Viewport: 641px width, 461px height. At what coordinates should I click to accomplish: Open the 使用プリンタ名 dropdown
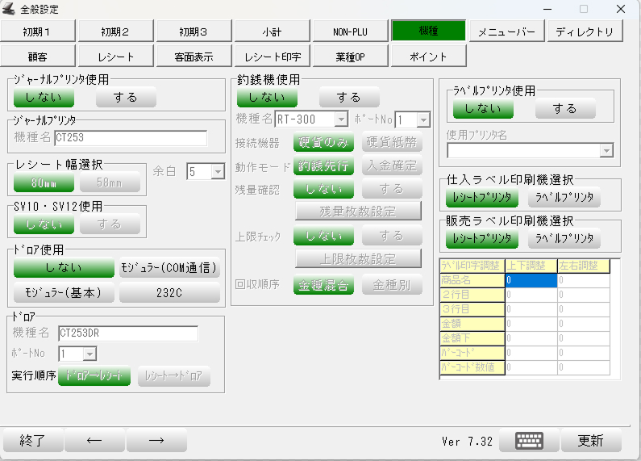[606, 151]
